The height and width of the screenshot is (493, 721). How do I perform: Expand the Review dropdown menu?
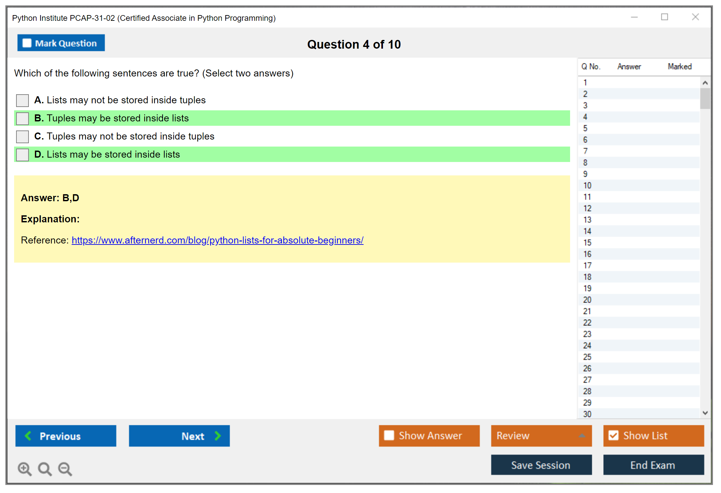click(582, 436)
